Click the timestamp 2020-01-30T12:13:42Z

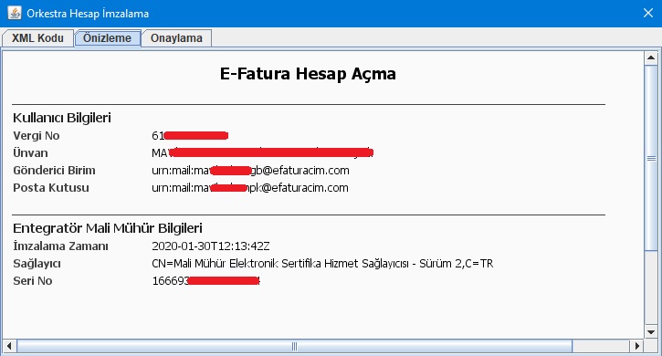211,246
